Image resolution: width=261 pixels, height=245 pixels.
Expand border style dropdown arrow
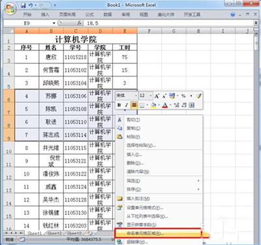click(x=147, y=105)
